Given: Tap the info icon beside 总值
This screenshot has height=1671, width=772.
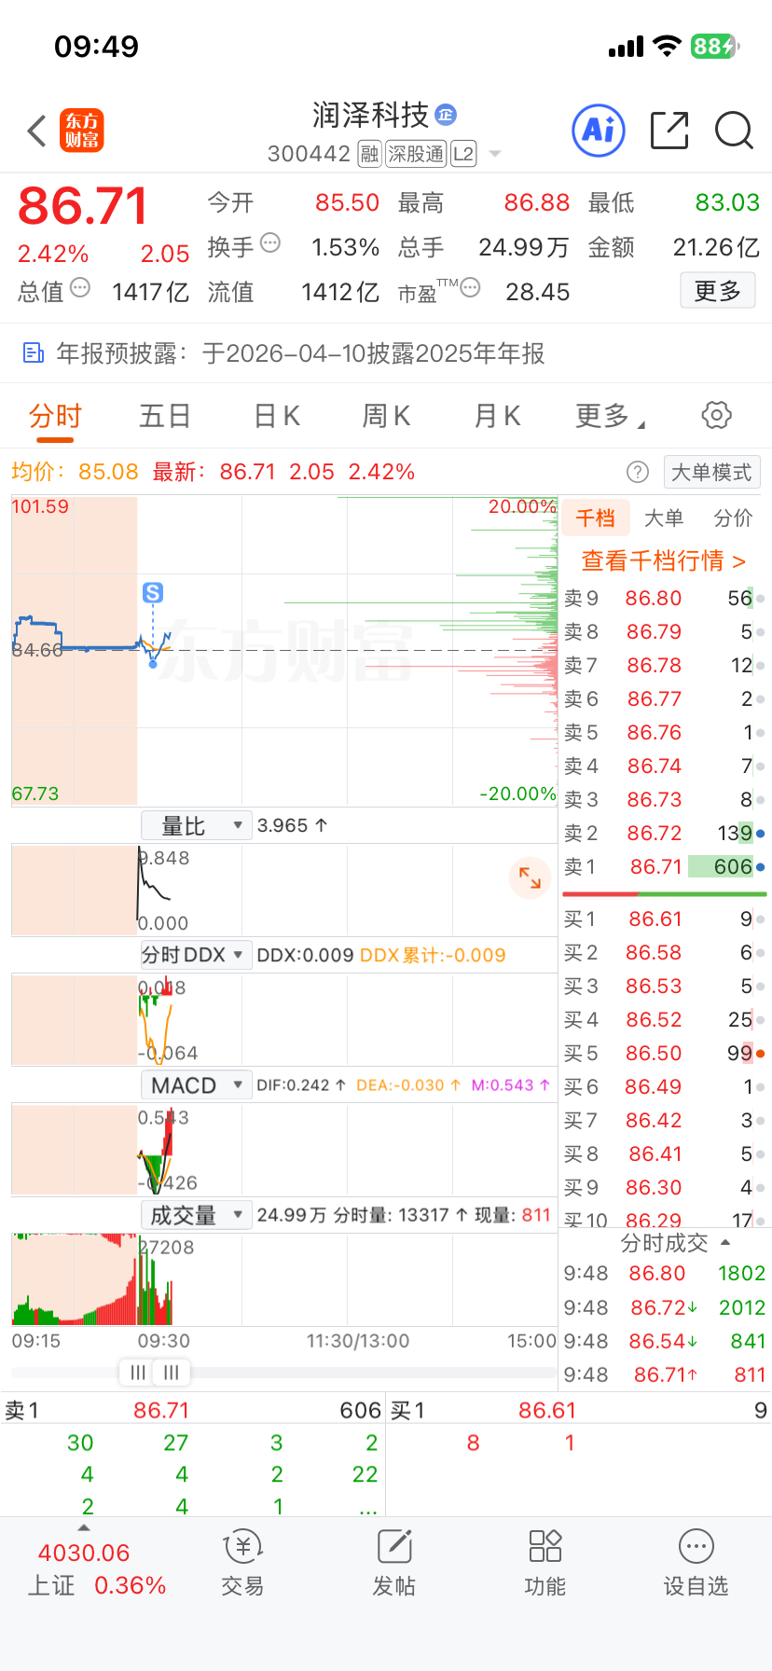Looking at the screenshot, I should [x=80, y=287].
